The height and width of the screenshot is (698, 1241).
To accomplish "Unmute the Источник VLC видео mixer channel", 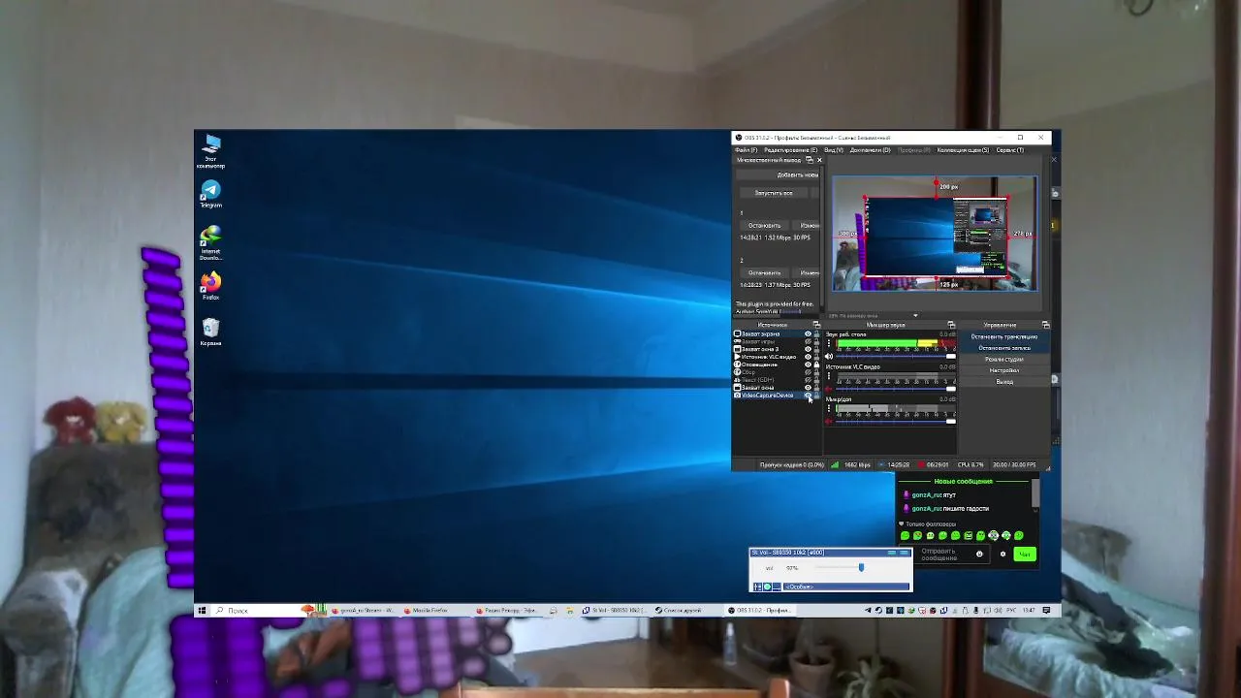I will click(x=829, y=389).
